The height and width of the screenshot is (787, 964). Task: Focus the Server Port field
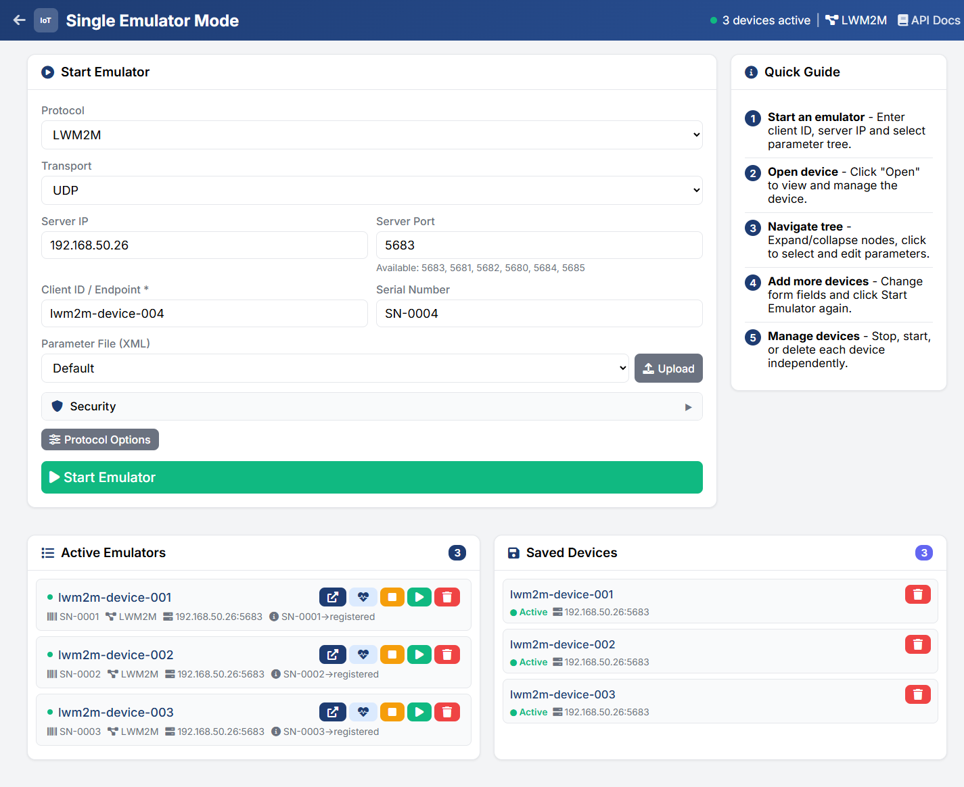pyautogui.click(x=539, y=245)
